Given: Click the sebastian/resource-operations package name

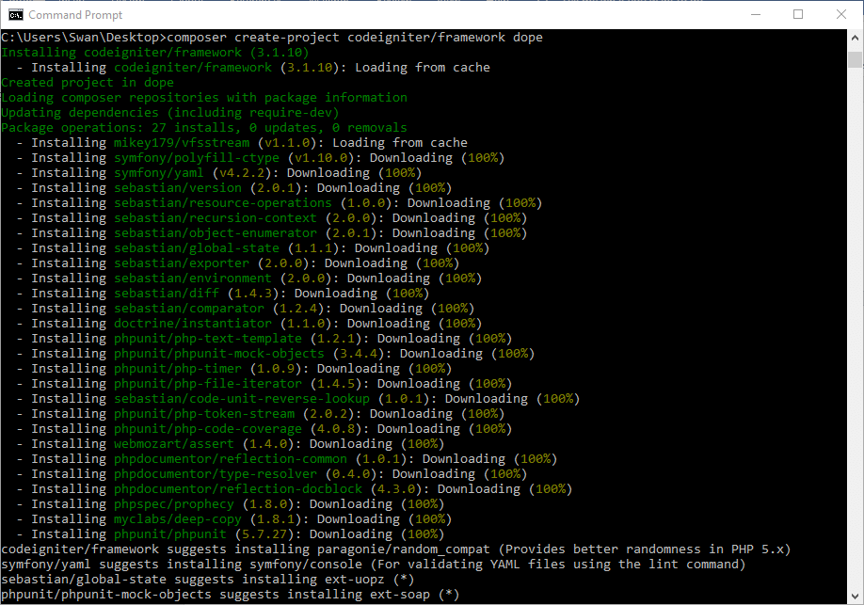Looking at the screenshot, I should pyautogui.click(x=222, y=203).
